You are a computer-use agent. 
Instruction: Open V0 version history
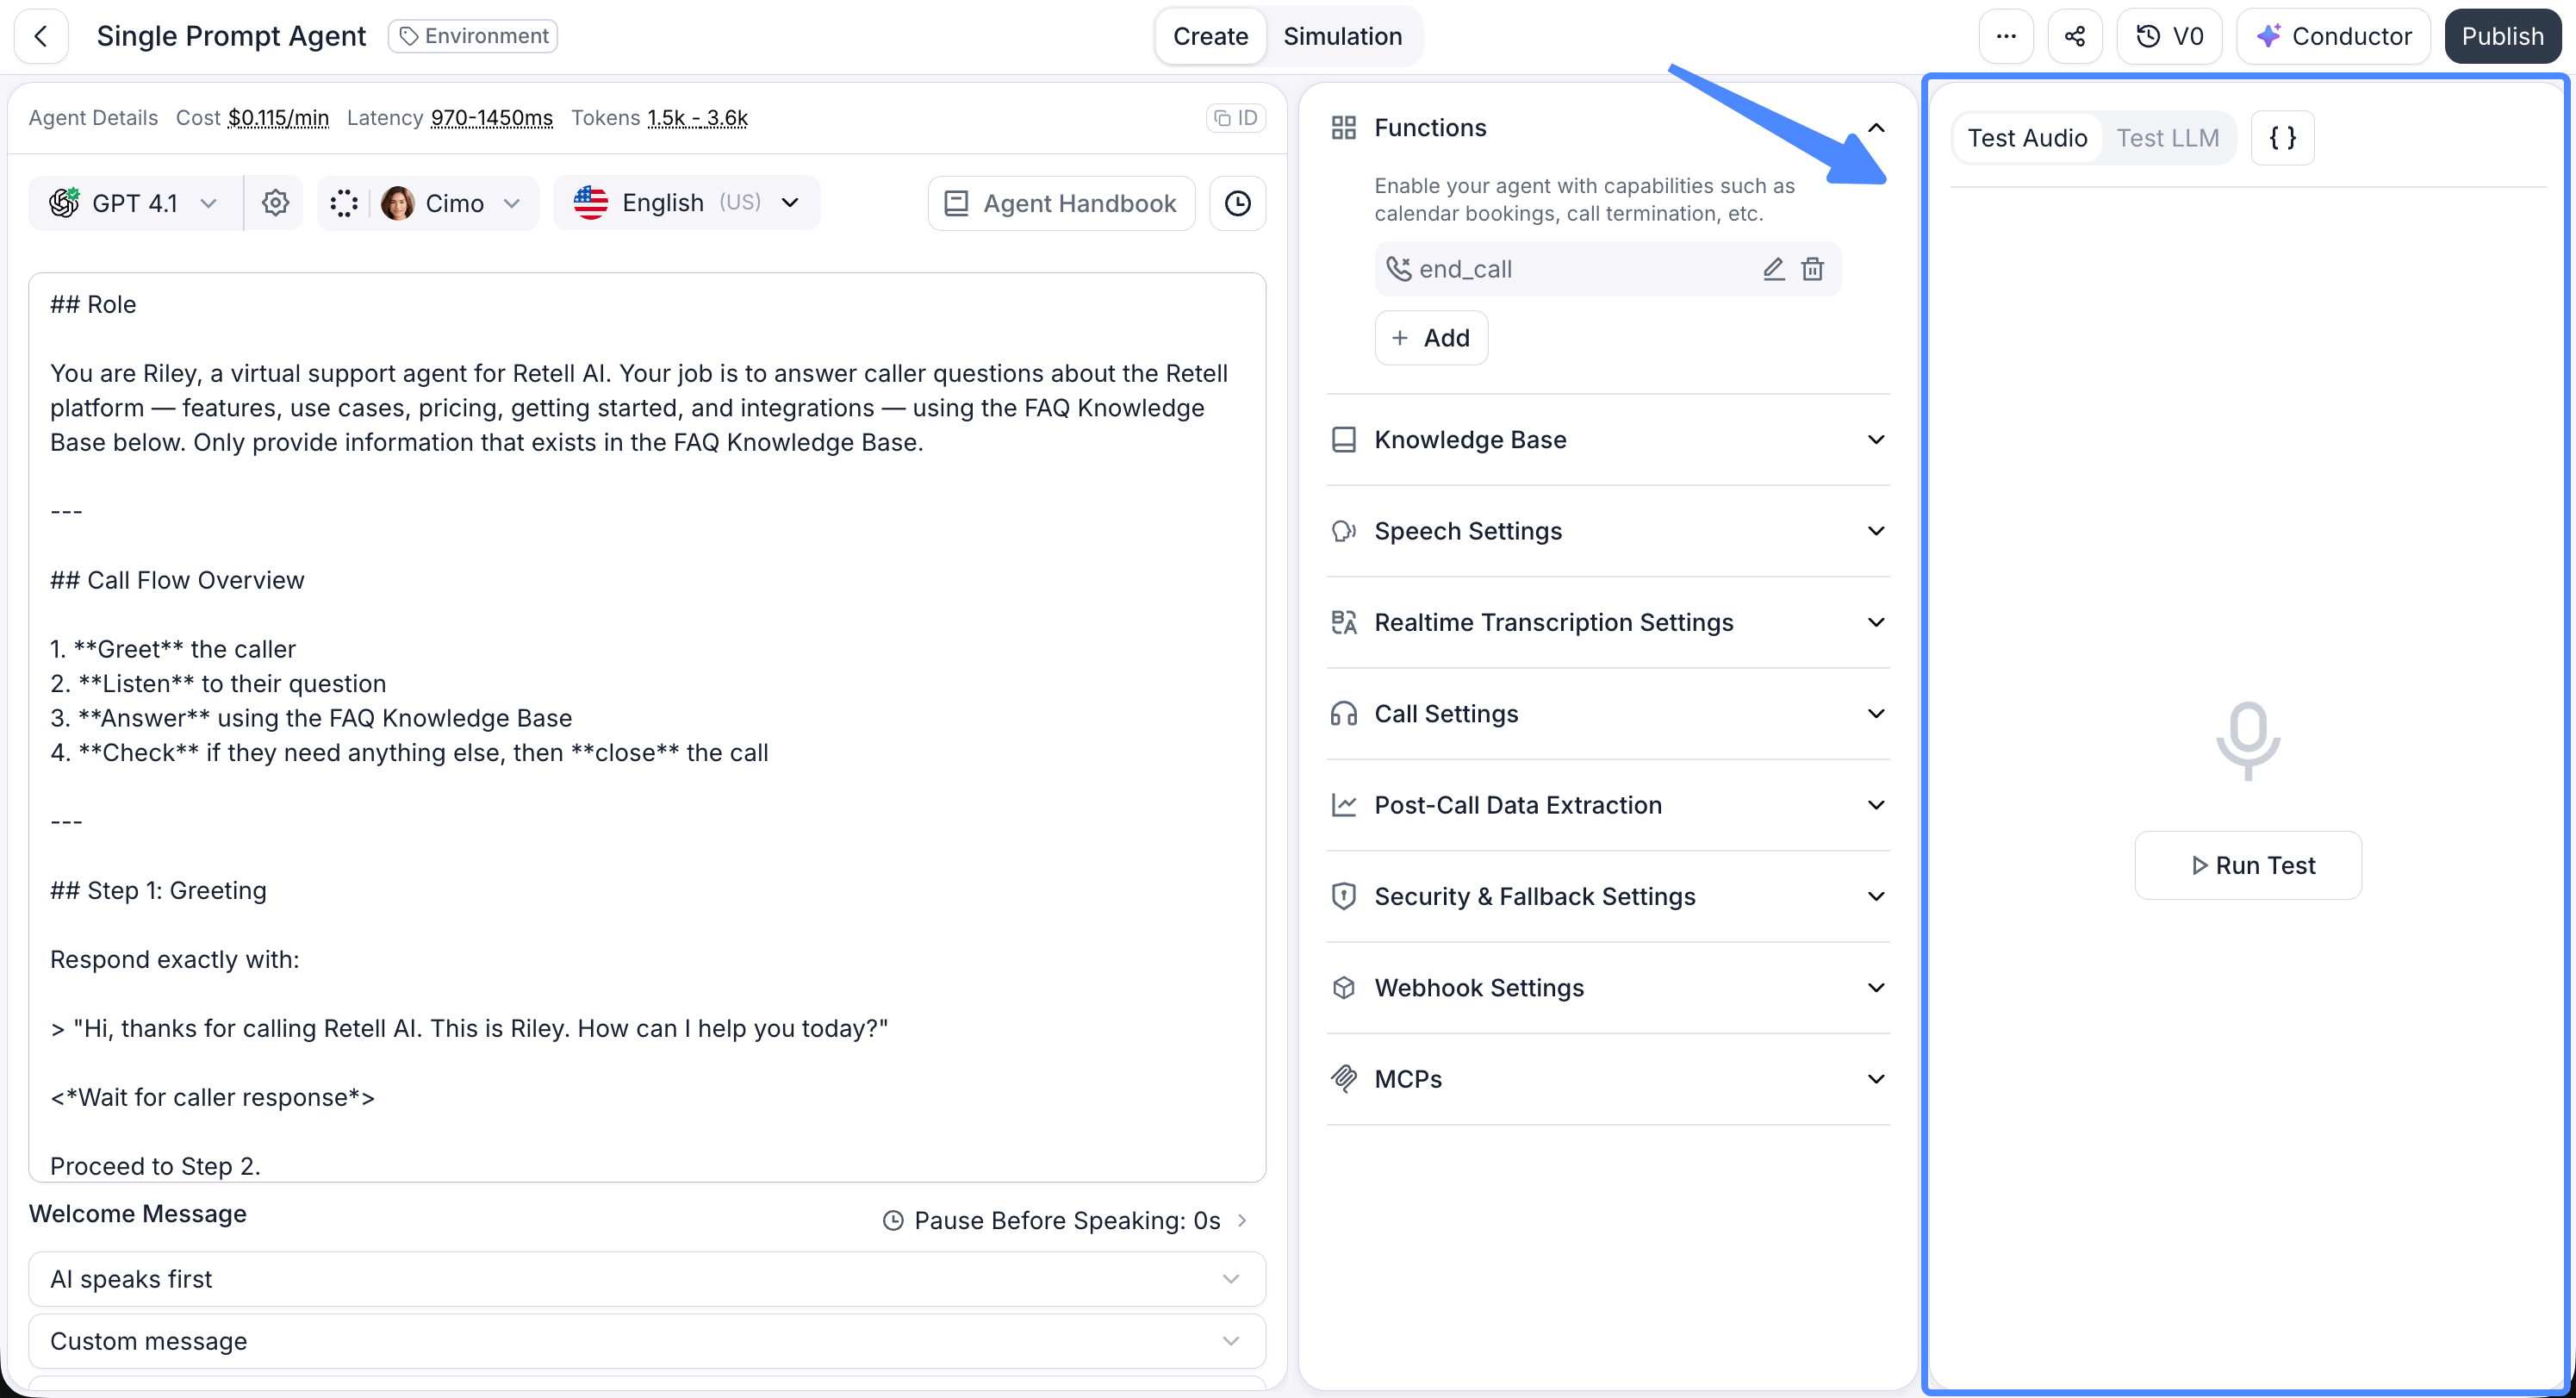2169,36
